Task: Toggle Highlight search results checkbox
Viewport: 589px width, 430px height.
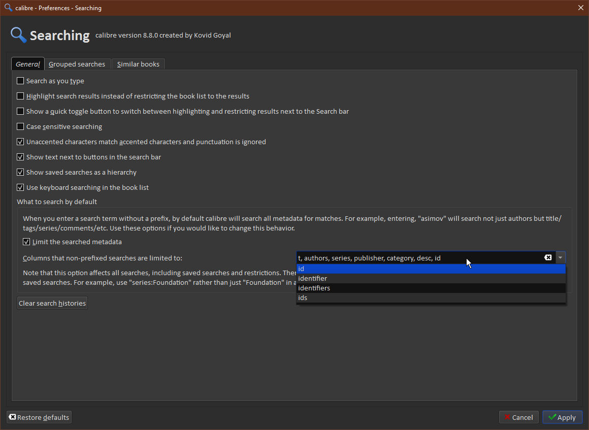Action: [x=20, y=96]
